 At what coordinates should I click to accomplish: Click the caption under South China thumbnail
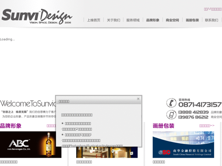tap(159, 162)
